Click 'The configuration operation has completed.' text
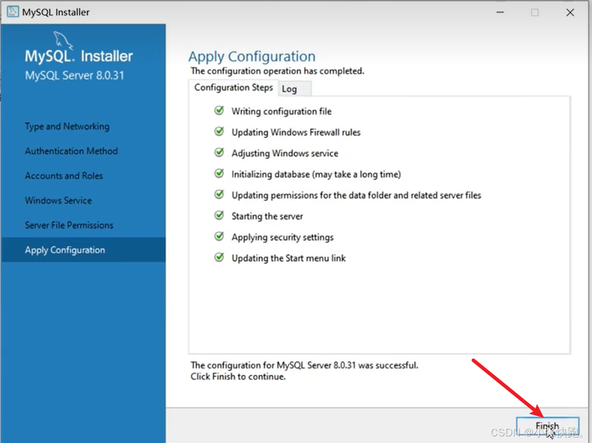The height and width of the screenshot is (443, 592). point(277,71)
